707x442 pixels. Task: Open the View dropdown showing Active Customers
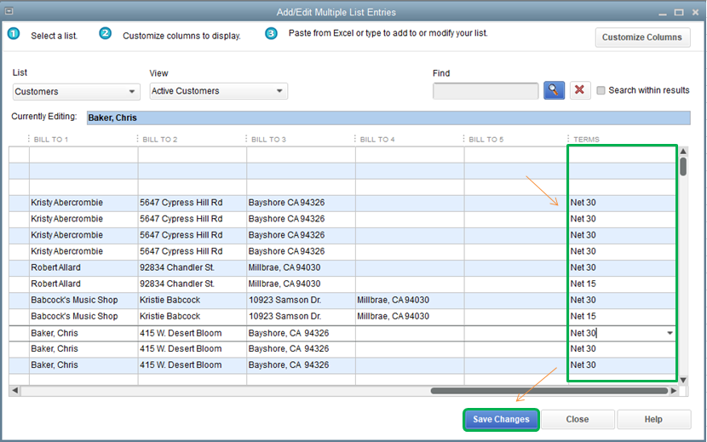[x=218, y=91]
